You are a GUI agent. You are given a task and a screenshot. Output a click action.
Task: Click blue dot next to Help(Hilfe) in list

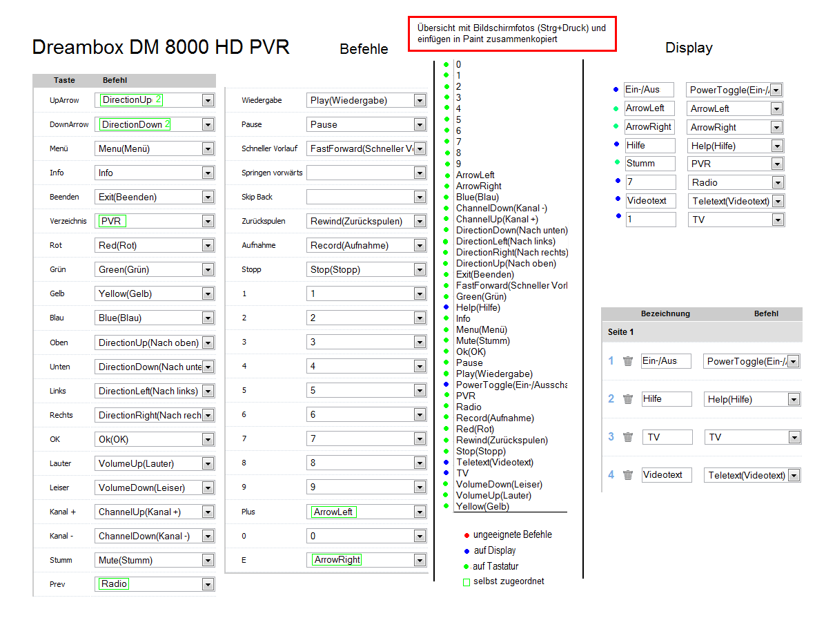click(x=446, y=307)
